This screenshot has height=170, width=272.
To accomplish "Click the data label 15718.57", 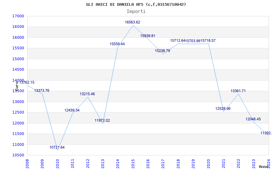I will 208,40.
